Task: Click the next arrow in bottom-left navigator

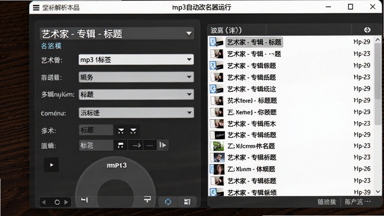Action: [66, 202]
